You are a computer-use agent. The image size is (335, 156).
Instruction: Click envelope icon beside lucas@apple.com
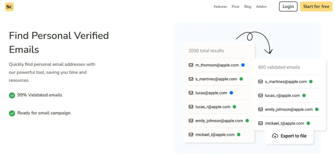(x=191, y=93)
